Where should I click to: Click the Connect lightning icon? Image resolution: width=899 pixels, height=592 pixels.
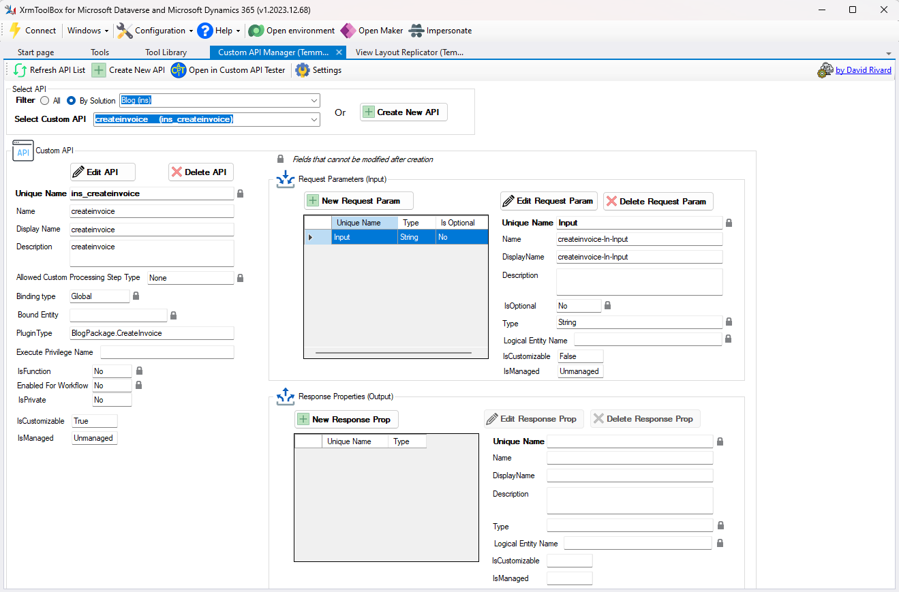coord(15,31)
